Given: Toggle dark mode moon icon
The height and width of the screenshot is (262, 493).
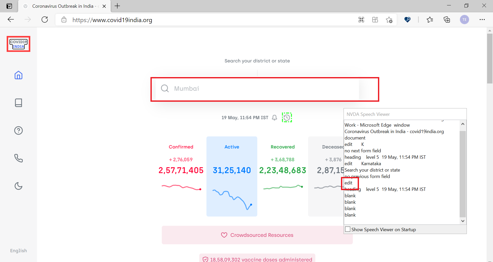Looking at the screenshot, I should tap(18, 186).
